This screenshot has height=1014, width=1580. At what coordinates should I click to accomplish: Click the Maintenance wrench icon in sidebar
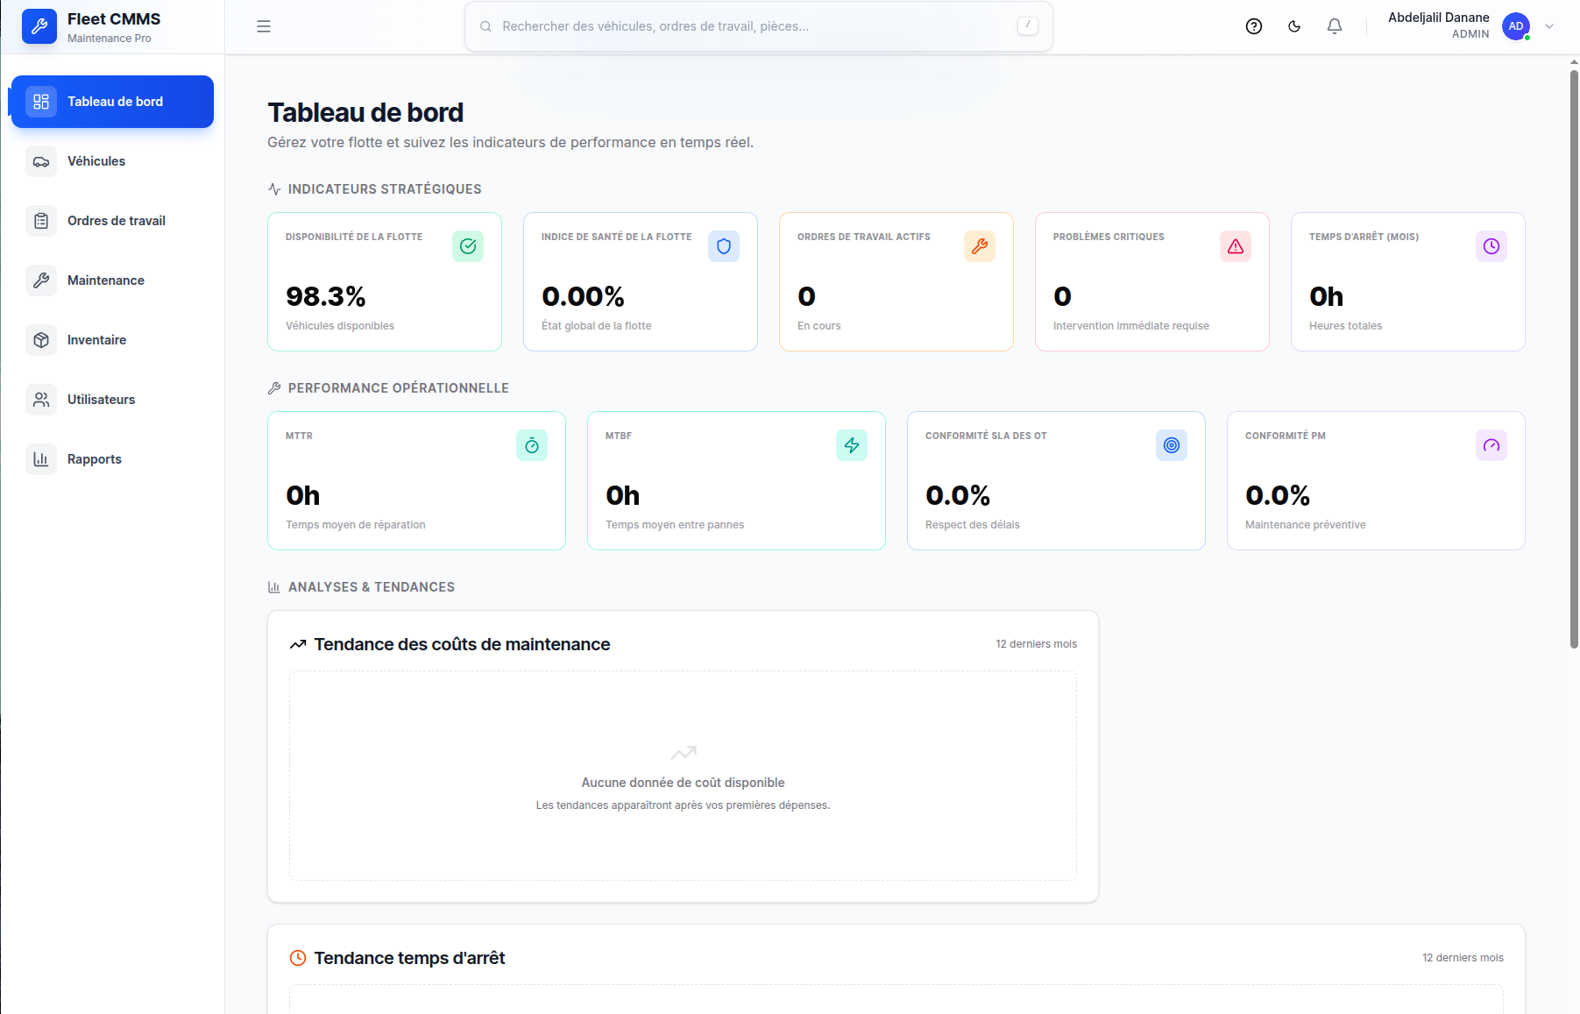pyautogui.click(x=41, y=280)
